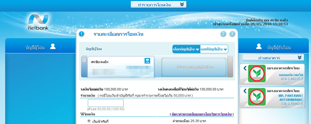
Task: Go to step 3 circle indicator
Action: coord(232,34)
